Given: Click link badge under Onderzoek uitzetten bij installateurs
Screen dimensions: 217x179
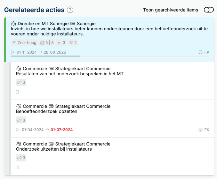Looking at the screenshot, I should pos(21,158).
